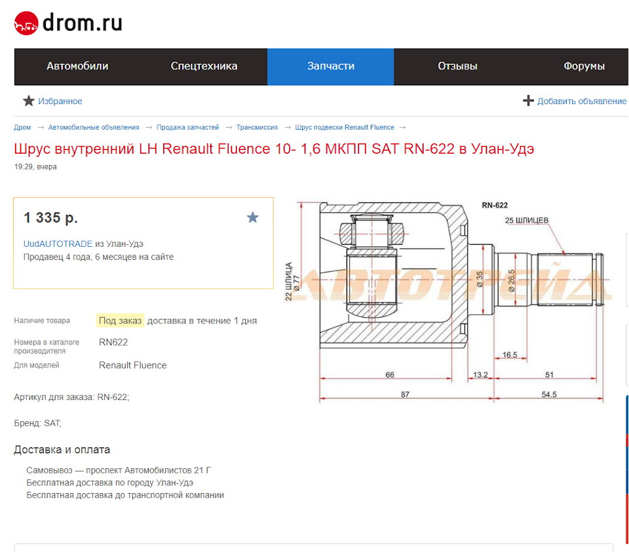This screenshot has width=629, height=552.
Task: Click Бесплатная доставка по городу Улан-Удэ line
Action: pyautogui.click(x=110, y=483)
